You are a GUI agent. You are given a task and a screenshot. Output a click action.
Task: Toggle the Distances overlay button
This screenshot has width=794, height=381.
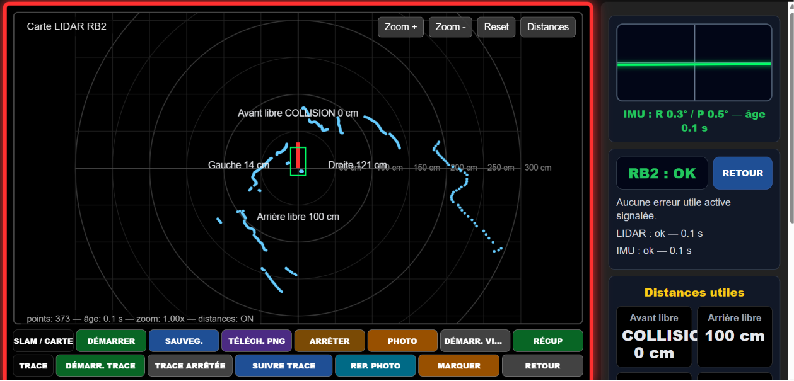tap(548, 27)
